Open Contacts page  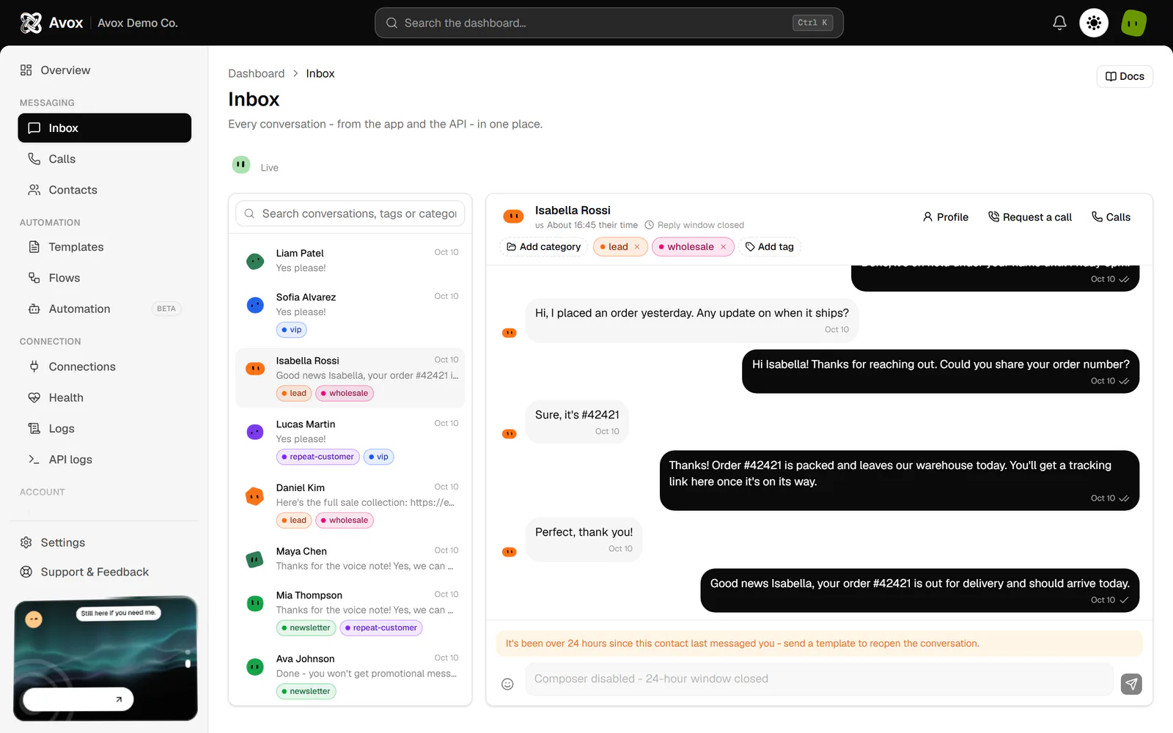pyautogui.click(x=104, y=190)
